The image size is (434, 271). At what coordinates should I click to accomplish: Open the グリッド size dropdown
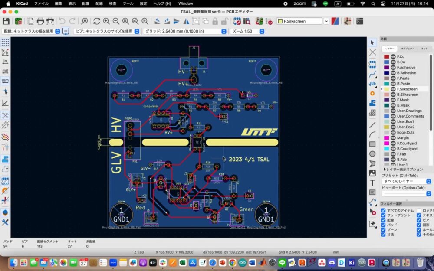(x=185, y=31)
